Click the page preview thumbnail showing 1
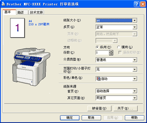The image size is (147, 123). (x=17, y=28)
